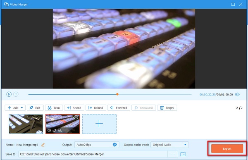Viewport: 248px width, 160px height.
Task: Play the merged video preview
Action: (9, 94)
